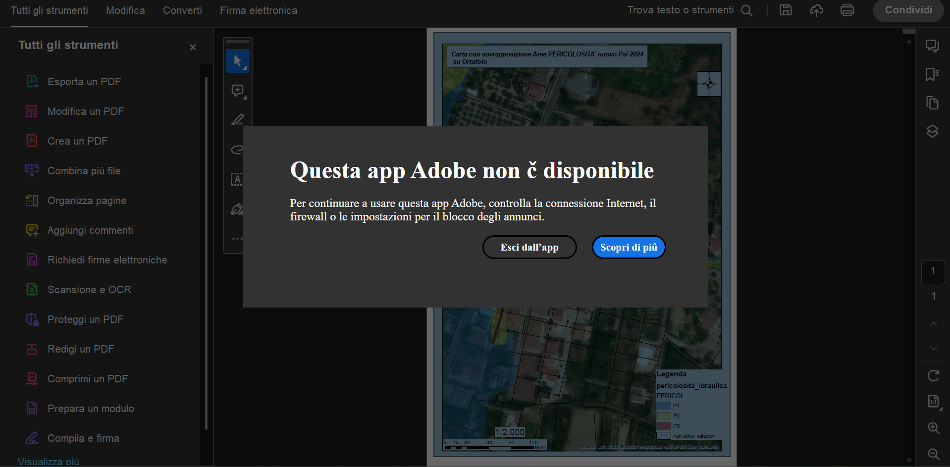Click the search magnifier icon
The image size is (950, 467).
[747, 10]
